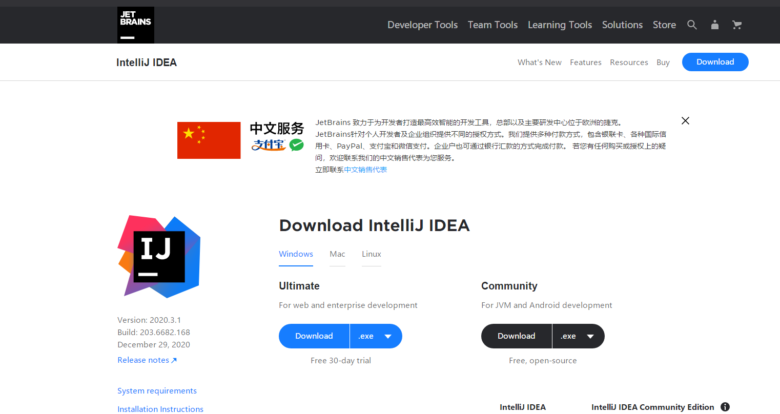The image size is (780, 414).
Task: Click the blue Download button in header
Action: [x=715, y=62]
